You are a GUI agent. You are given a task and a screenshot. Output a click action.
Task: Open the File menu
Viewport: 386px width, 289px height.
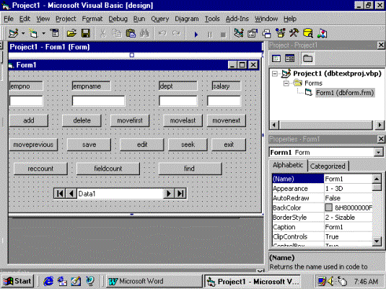pos(9,19)
